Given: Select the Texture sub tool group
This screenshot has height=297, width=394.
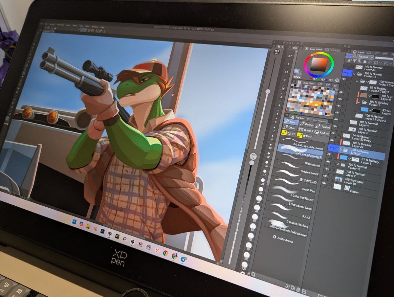Looking at the screenshot, I should pos(323,127).
